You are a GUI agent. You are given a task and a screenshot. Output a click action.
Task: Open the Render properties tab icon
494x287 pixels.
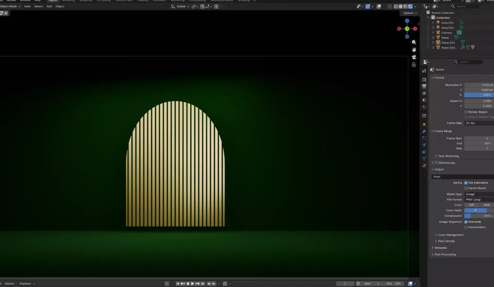[424, 79]
